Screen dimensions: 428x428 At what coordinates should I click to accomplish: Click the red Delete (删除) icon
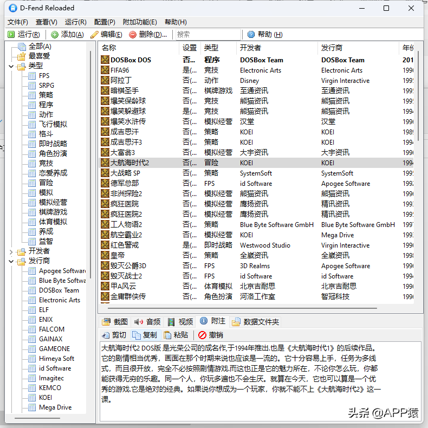point(133,34)
